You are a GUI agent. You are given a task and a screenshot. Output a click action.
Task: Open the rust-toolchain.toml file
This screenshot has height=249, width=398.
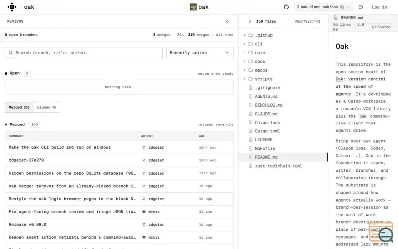point(283,166)
